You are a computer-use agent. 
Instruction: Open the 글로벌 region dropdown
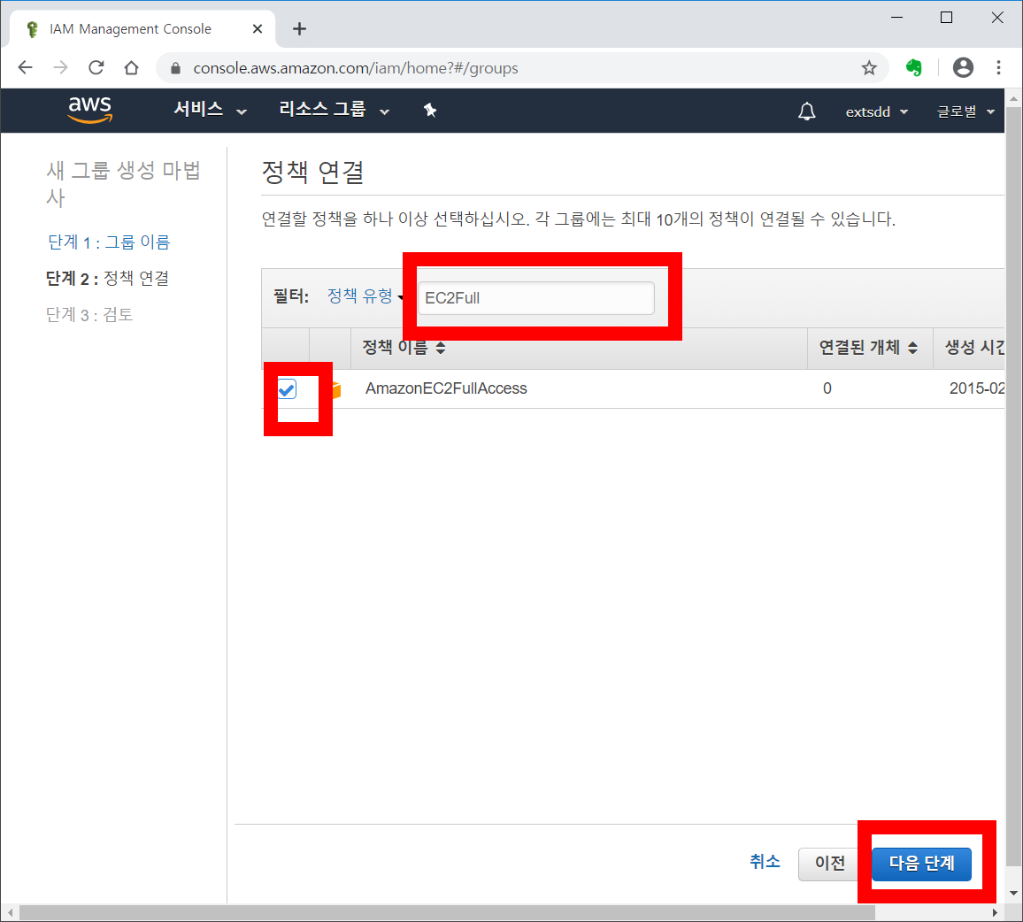[965, 111]
